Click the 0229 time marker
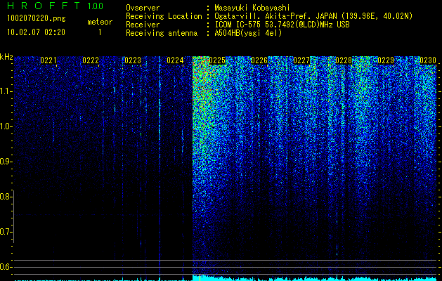 click(x=386, y=60)
